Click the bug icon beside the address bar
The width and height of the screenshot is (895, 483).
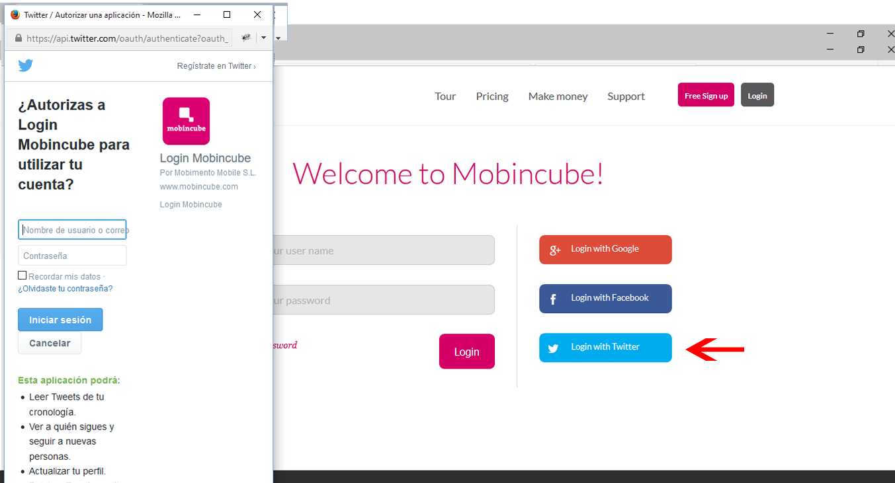[246, 38]
